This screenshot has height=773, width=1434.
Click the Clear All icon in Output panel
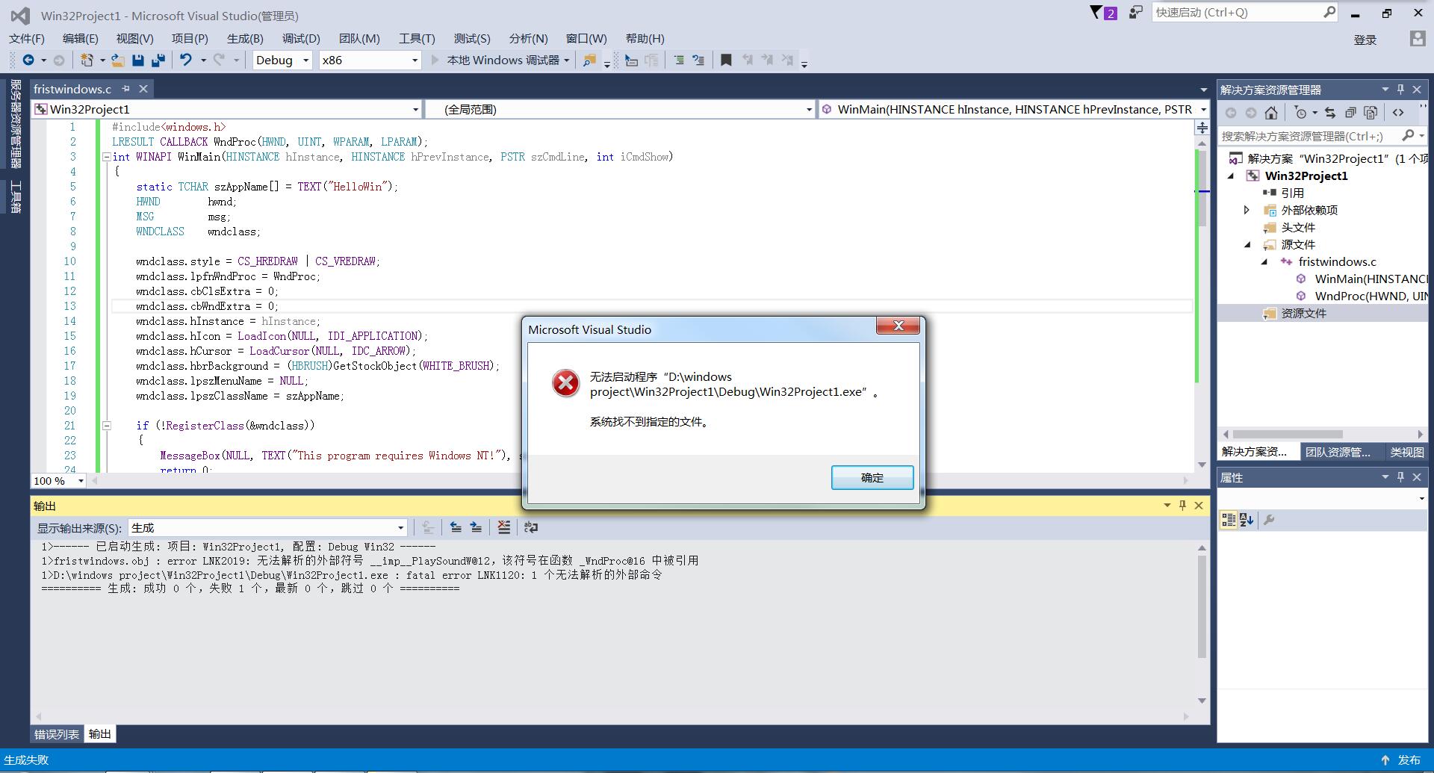504,527
